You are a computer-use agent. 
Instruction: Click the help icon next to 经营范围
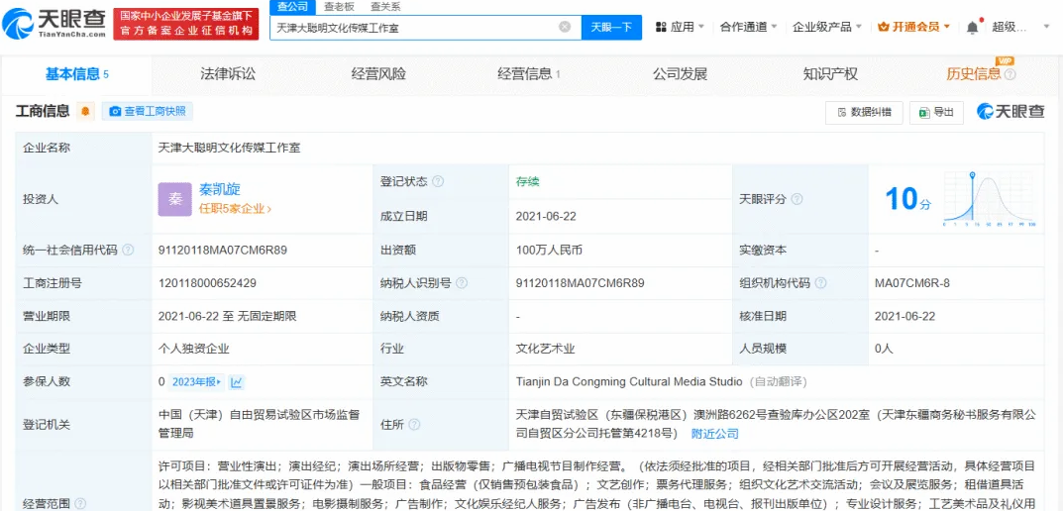(x=80, y=503)
